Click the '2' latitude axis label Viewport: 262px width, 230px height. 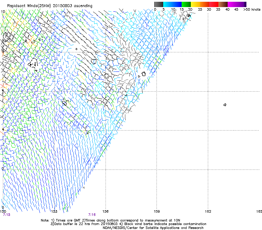[x=3, y=169]
